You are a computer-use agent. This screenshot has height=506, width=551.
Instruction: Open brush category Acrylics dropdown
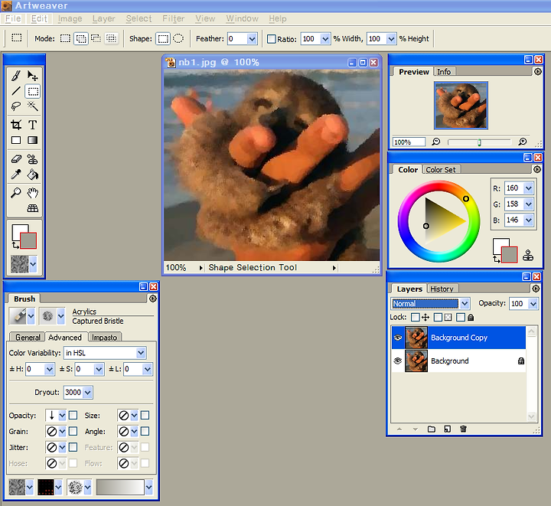[31, 316]
